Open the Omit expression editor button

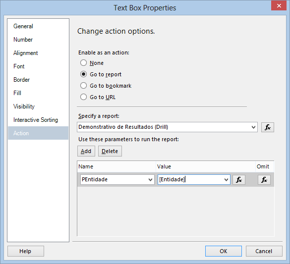264,180
